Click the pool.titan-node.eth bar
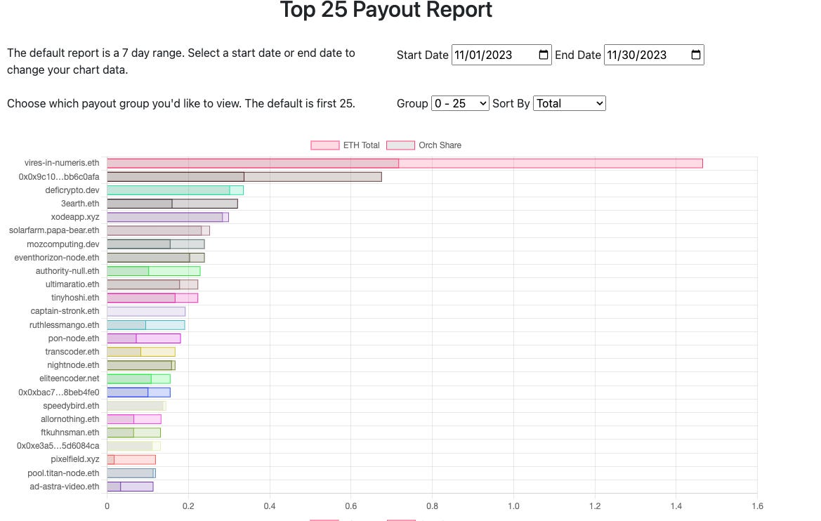The image size is (821, 521). point(131,473)
